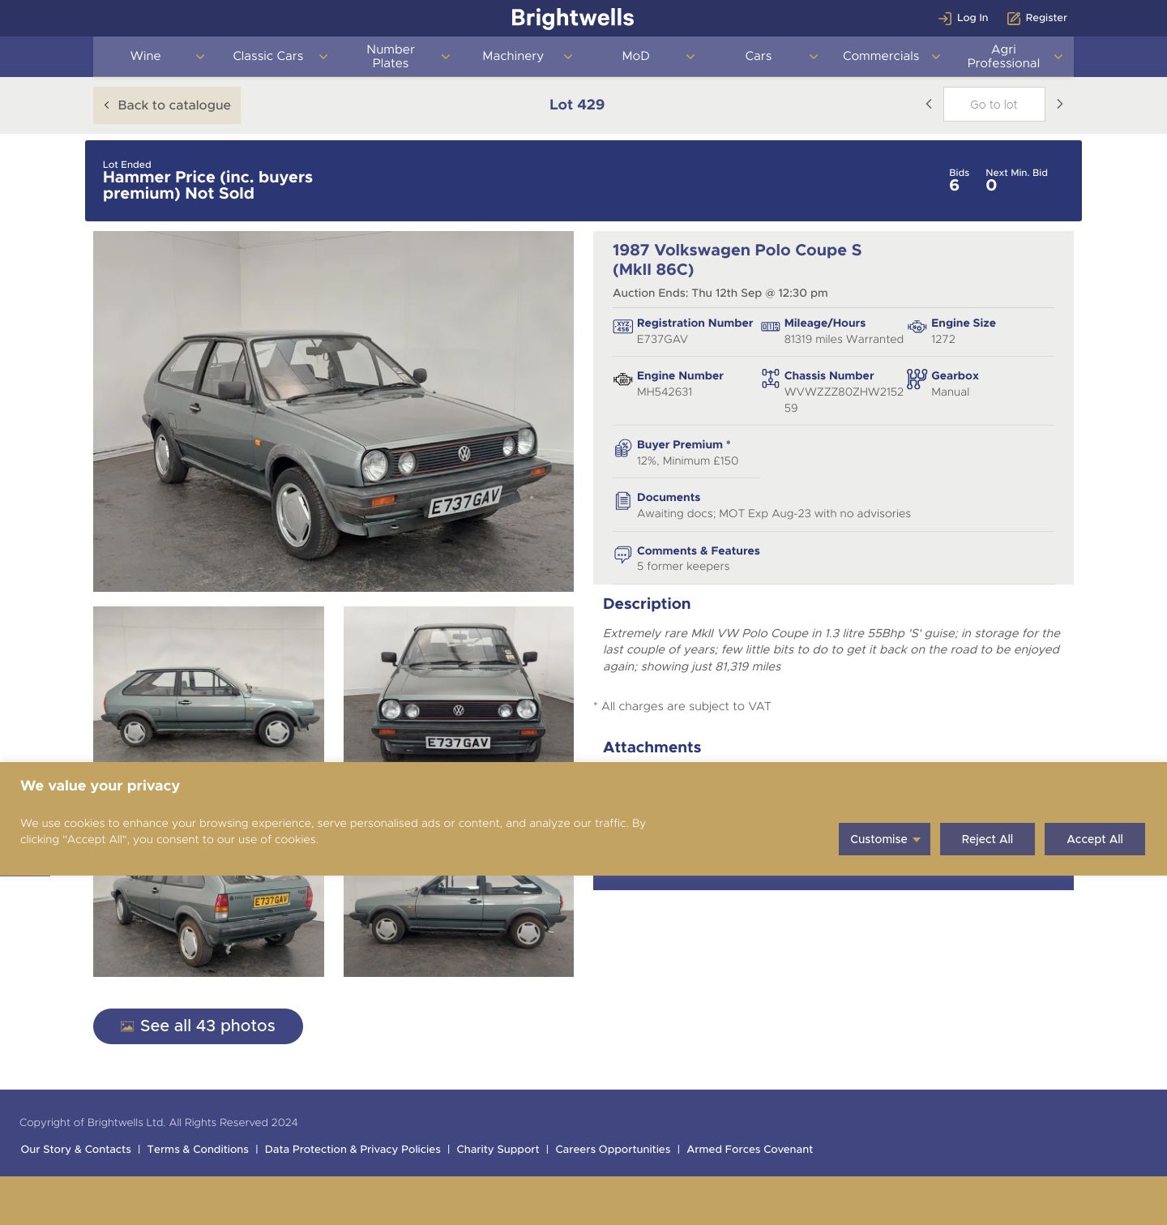The height and width of the screenshot is (1225, 1167).
Task: Click the engine number icon
Action: tap(622, 379)
